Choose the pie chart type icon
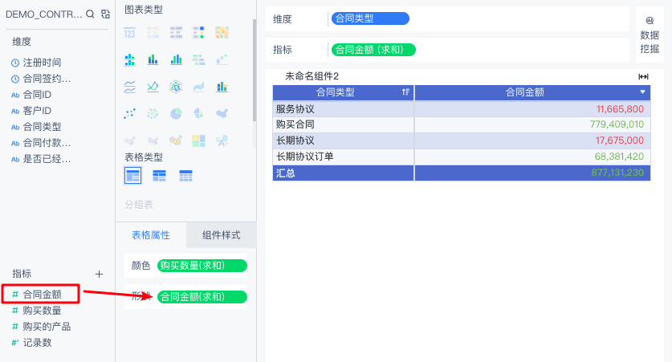This screenshot has height=362, width=672. coord(176,113)
